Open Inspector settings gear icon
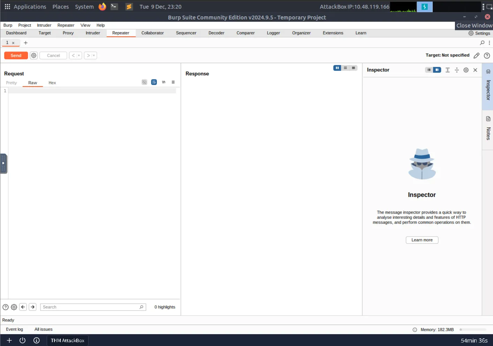 tap(466, 70)
